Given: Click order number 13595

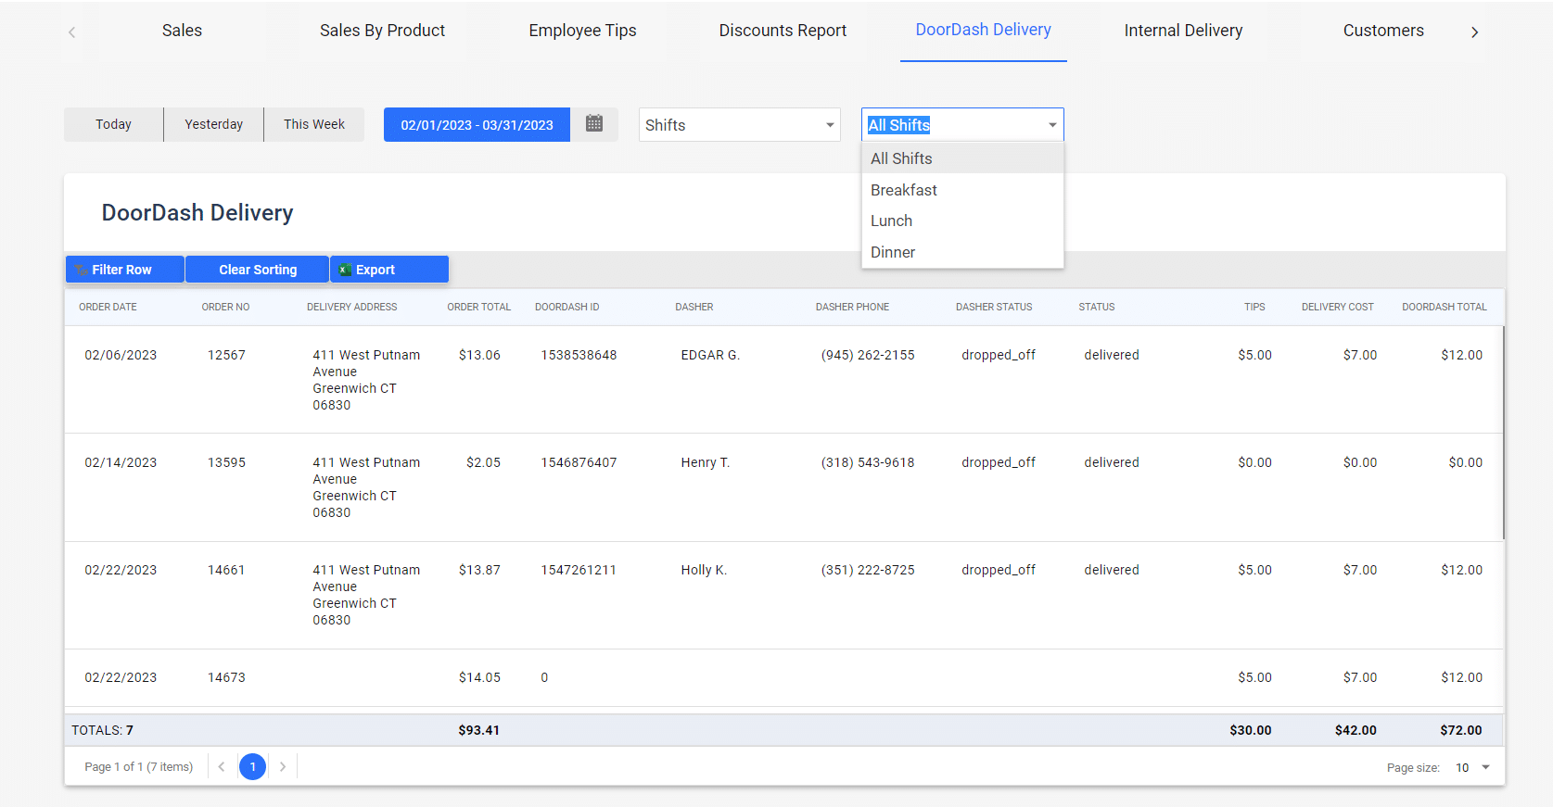Looking at the screenshot, I should tap(226, 462).
